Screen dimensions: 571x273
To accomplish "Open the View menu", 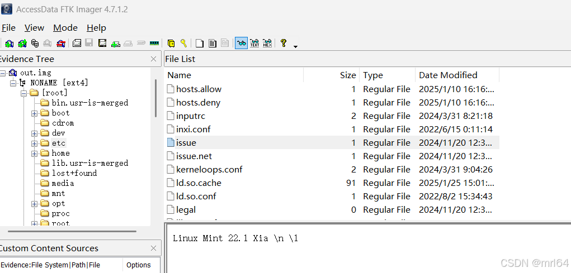I will point(34,28).
